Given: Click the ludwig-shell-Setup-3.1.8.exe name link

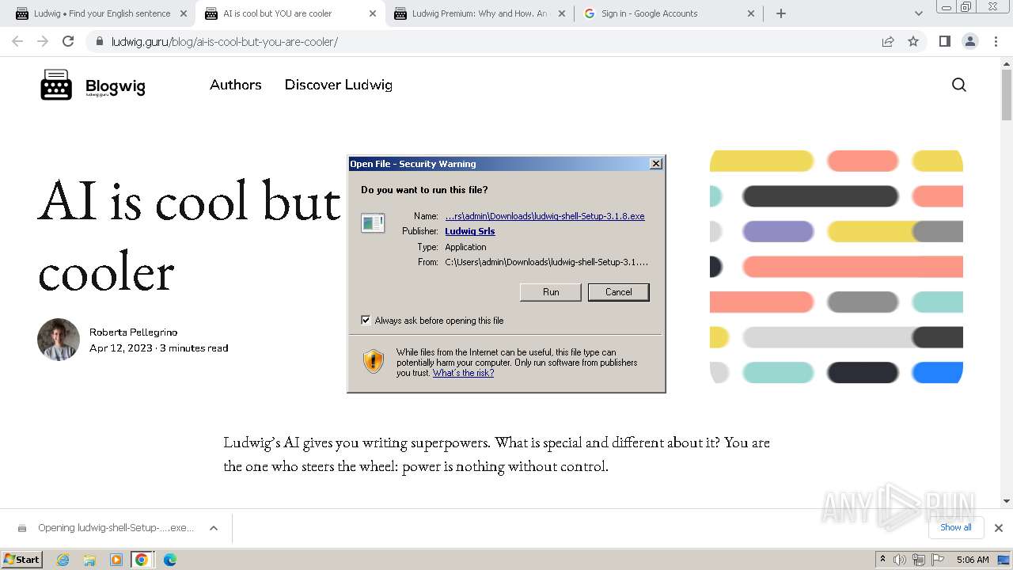Looking at the screenshot, I should 544,216.
